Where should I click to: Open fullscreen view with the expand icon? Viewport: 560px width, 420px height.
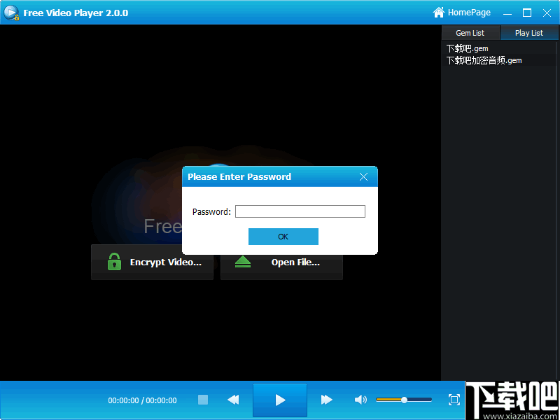454,400
